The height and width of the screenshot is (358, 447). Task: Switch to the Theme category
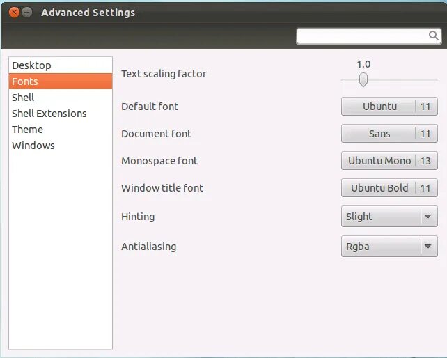click(x=61, y=130)
